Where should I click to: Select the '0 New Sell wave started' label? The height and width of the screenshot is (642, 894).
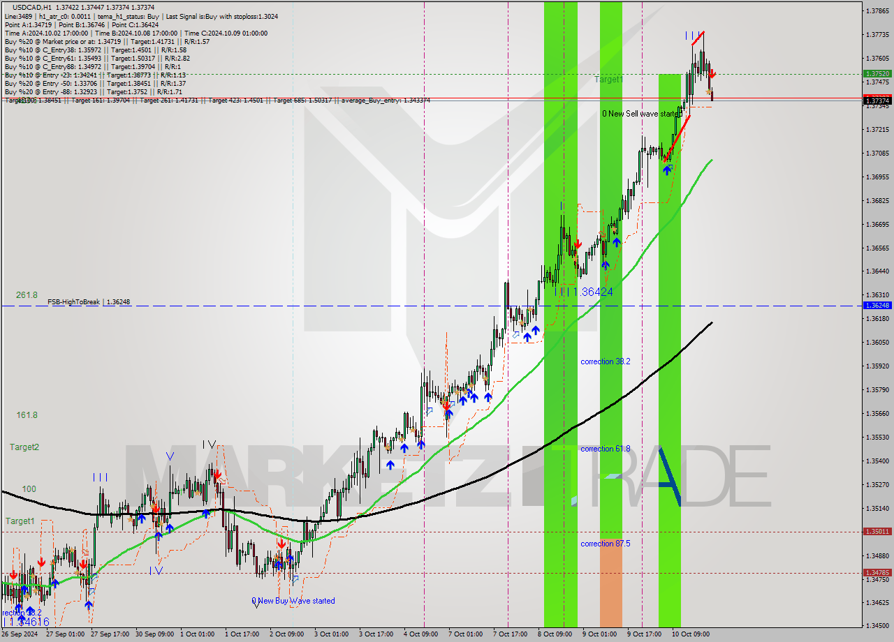coord(641,113)
